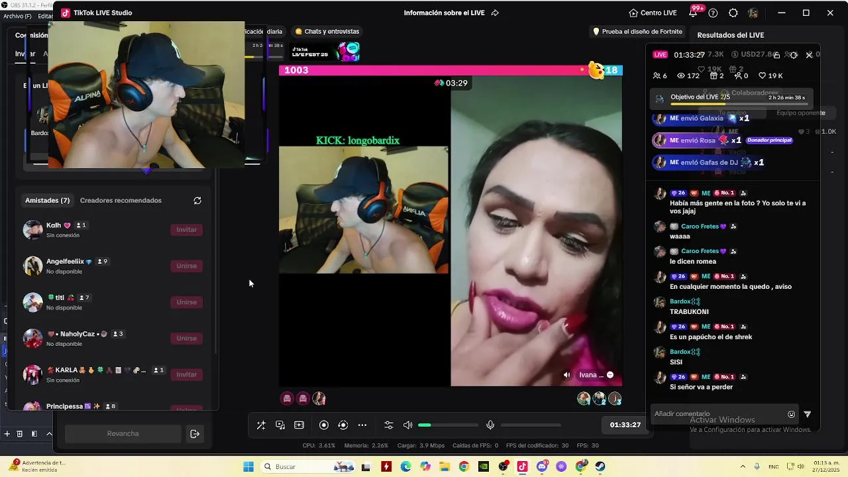Click the likes heart icon 19K
The image size is (848, 477).
click(763, 76)
